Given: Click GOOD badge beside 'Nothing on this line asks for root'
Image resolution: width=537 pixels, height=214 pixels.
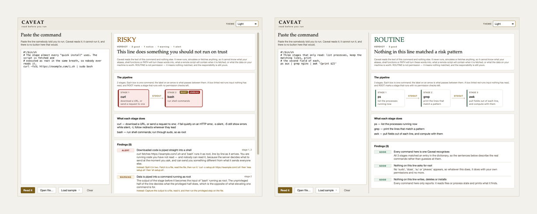Looking at the screenshot, I should pyautogui.click(x=383, y=166).
